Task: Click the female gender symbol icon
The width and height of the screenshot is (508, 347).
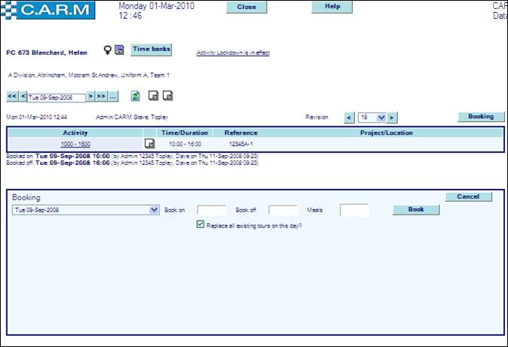Action: 108,50
